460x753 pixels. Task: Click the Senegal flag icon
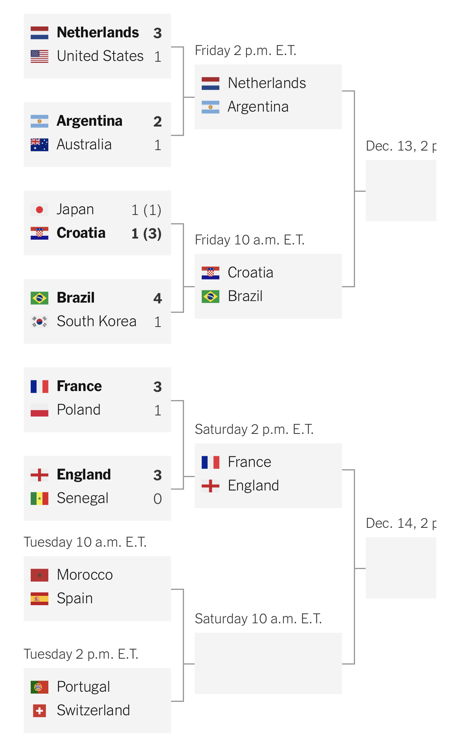39,498
